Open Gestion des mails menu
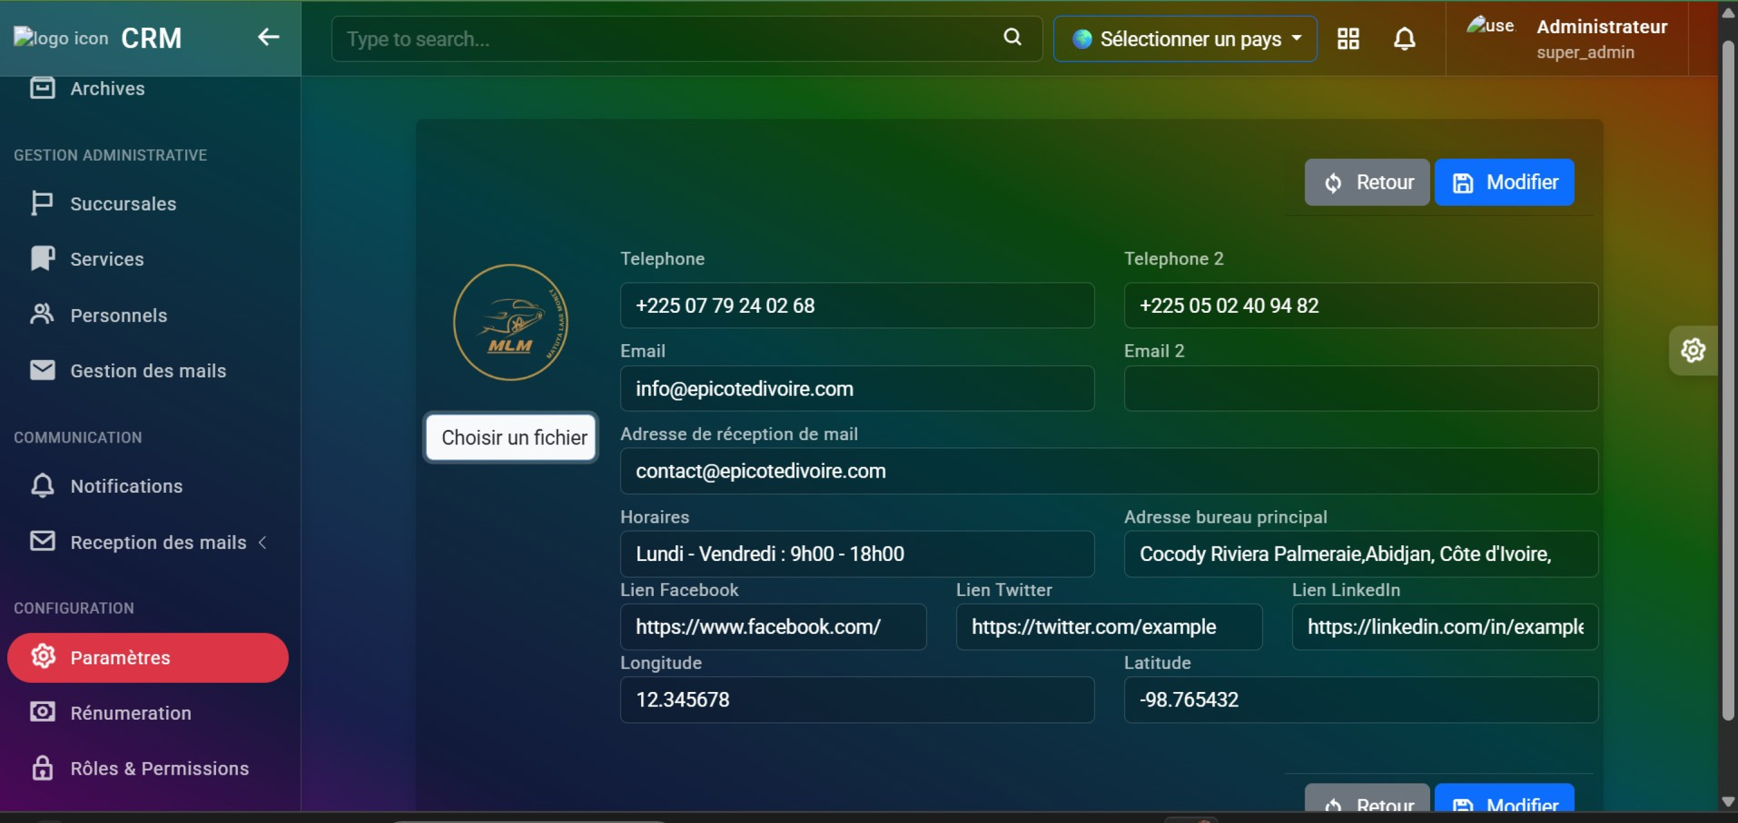The width and height of the screenshot is (1738, 823). pos(148,370)
